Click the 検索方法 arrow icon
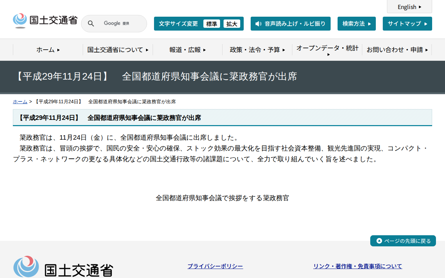This screenshot has height=278, width=445. [x=370, y=23]
